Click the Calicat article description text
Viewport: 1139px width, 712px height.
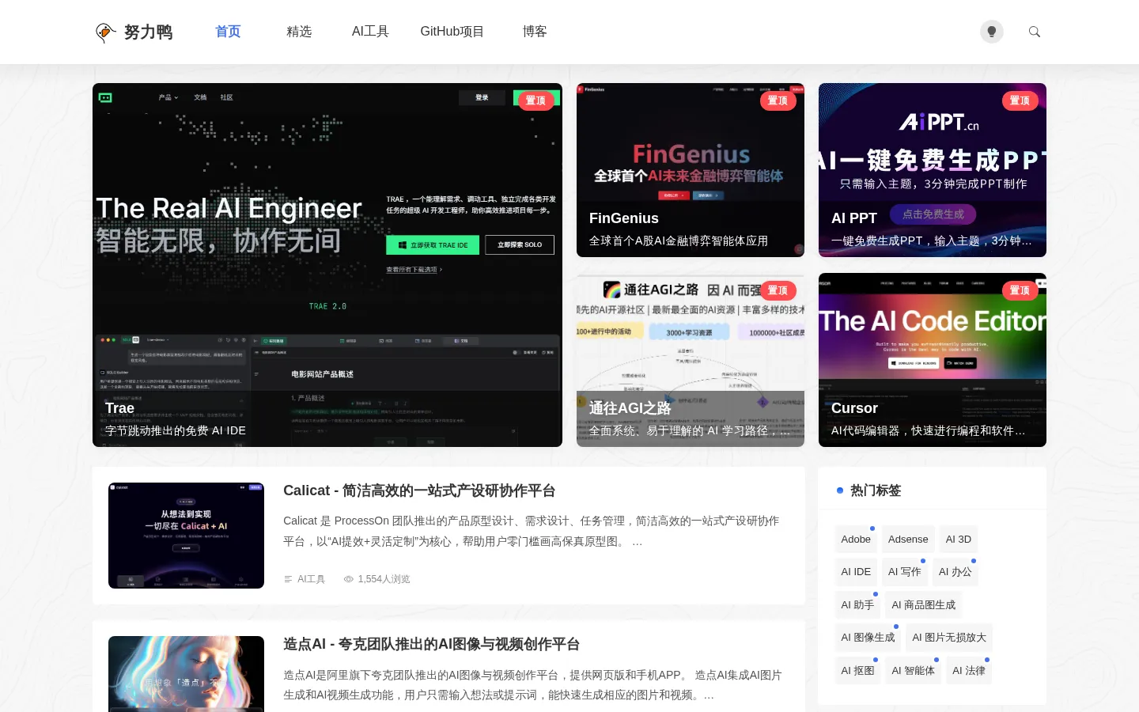(532, 531)
